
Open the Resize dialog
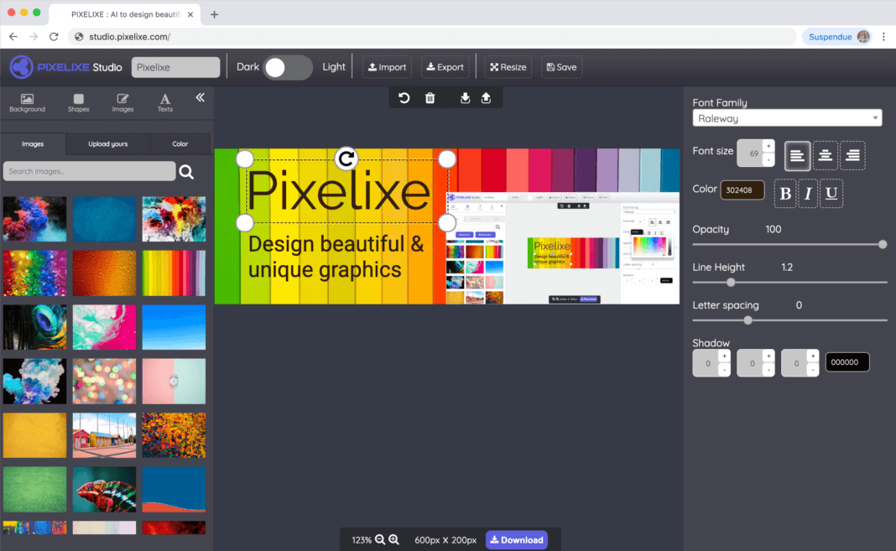coord(507,66)
